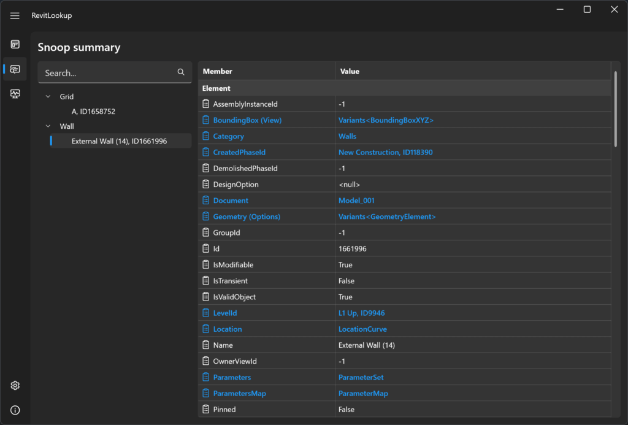
Task: Open the Event monitor sidebar icon
Action: [15, 94]
